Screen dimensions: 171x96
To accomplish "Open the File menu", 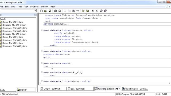I will click(x=1, y=7).
